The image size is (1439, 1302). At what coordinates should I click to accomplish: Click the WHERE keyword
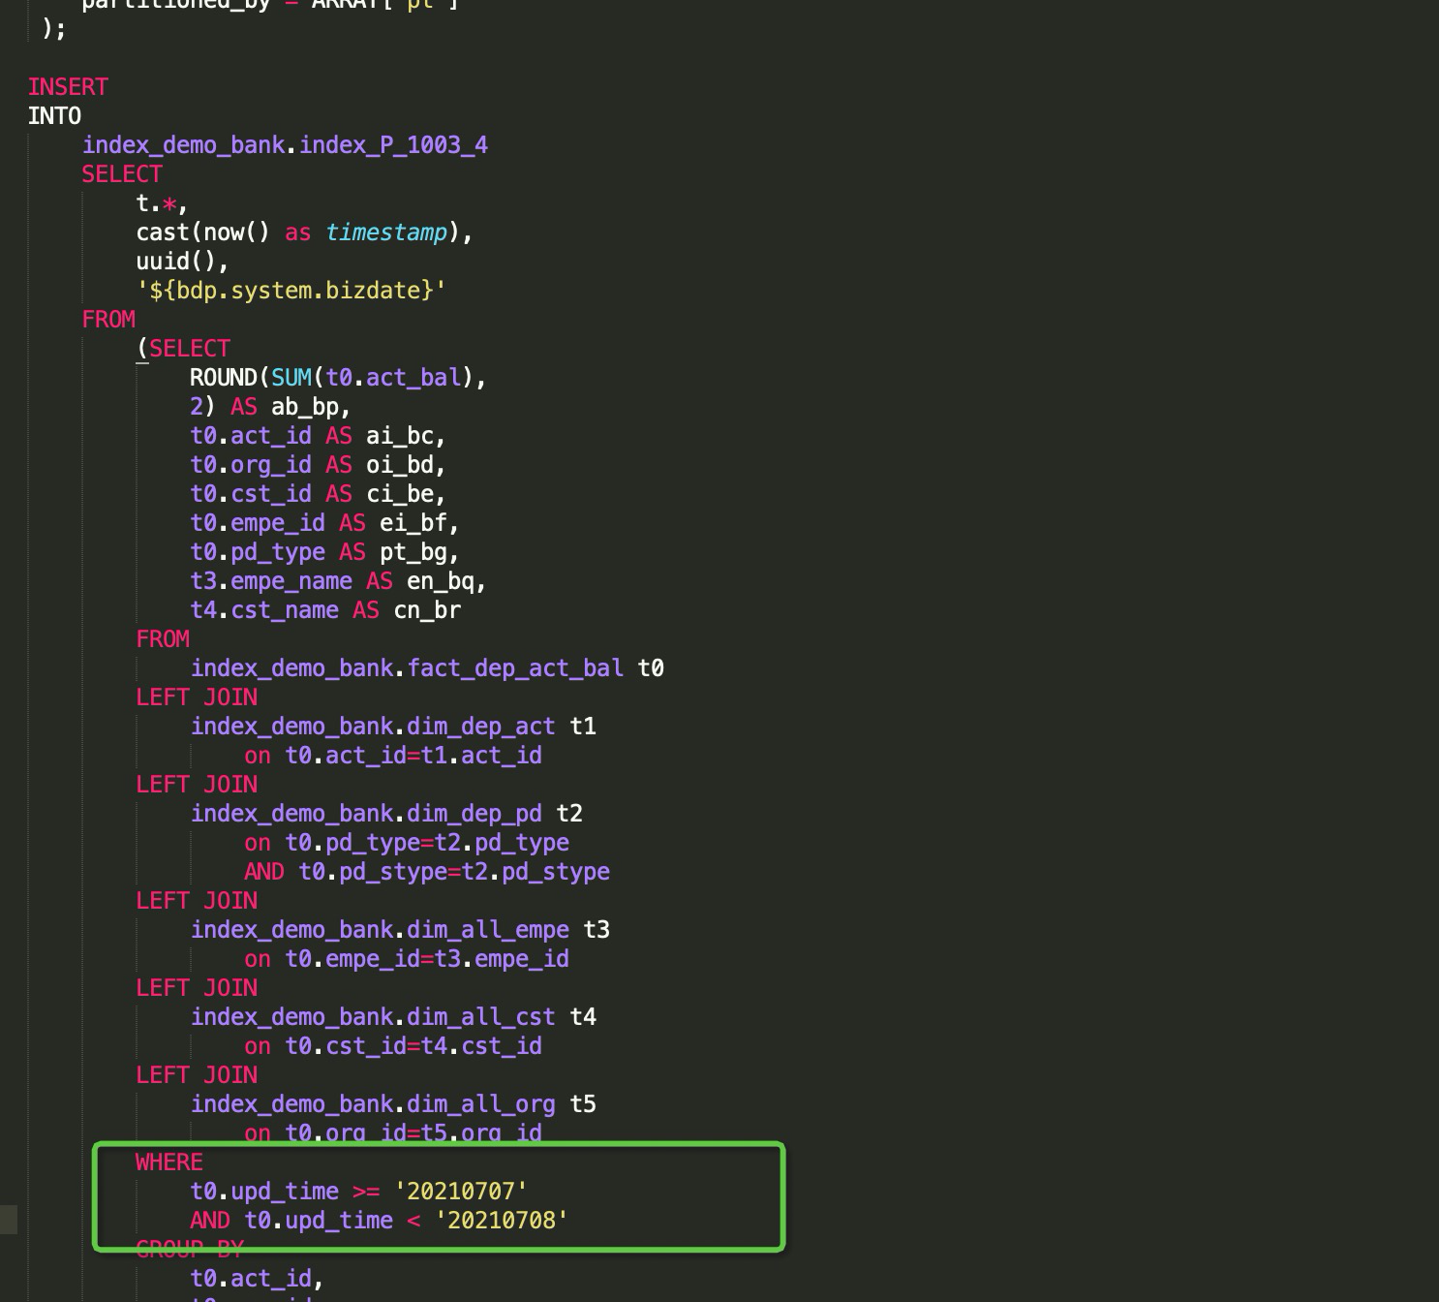click(169, 1162)
